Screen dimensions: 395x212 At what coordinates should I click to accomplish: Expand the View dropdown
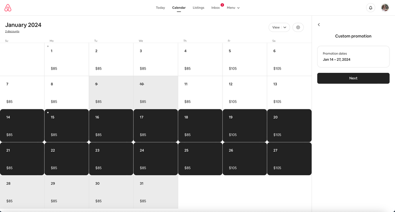(279, 27)
